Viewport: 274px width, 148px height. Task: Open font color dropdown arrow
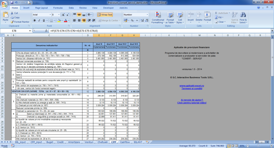(x=69, y=20)
